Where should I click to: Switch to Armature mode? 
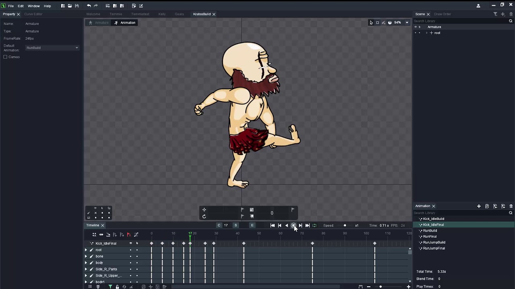point(99,23)
